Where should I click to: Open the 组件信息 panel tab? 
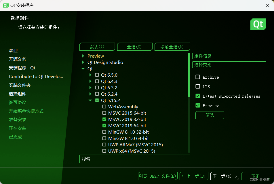tap(229, 56)
